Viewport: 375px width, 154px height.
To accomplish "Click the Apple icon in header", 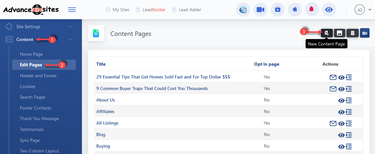I will [x=295, y=10].
